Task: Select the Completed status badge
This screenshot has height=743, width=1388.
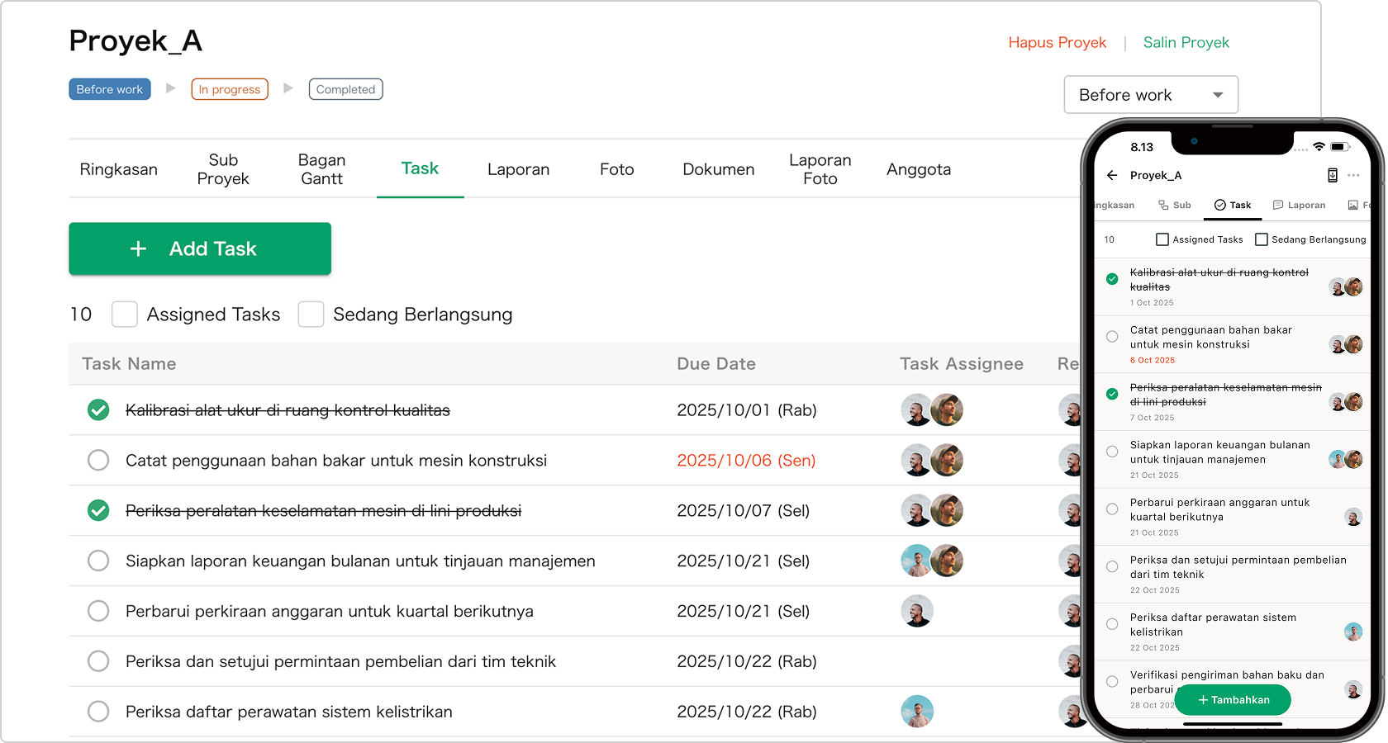Action: (345, 89)
